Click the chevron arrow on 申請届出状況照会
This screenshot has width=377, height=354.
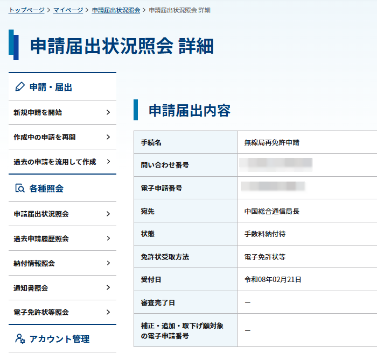coord(108,214)
